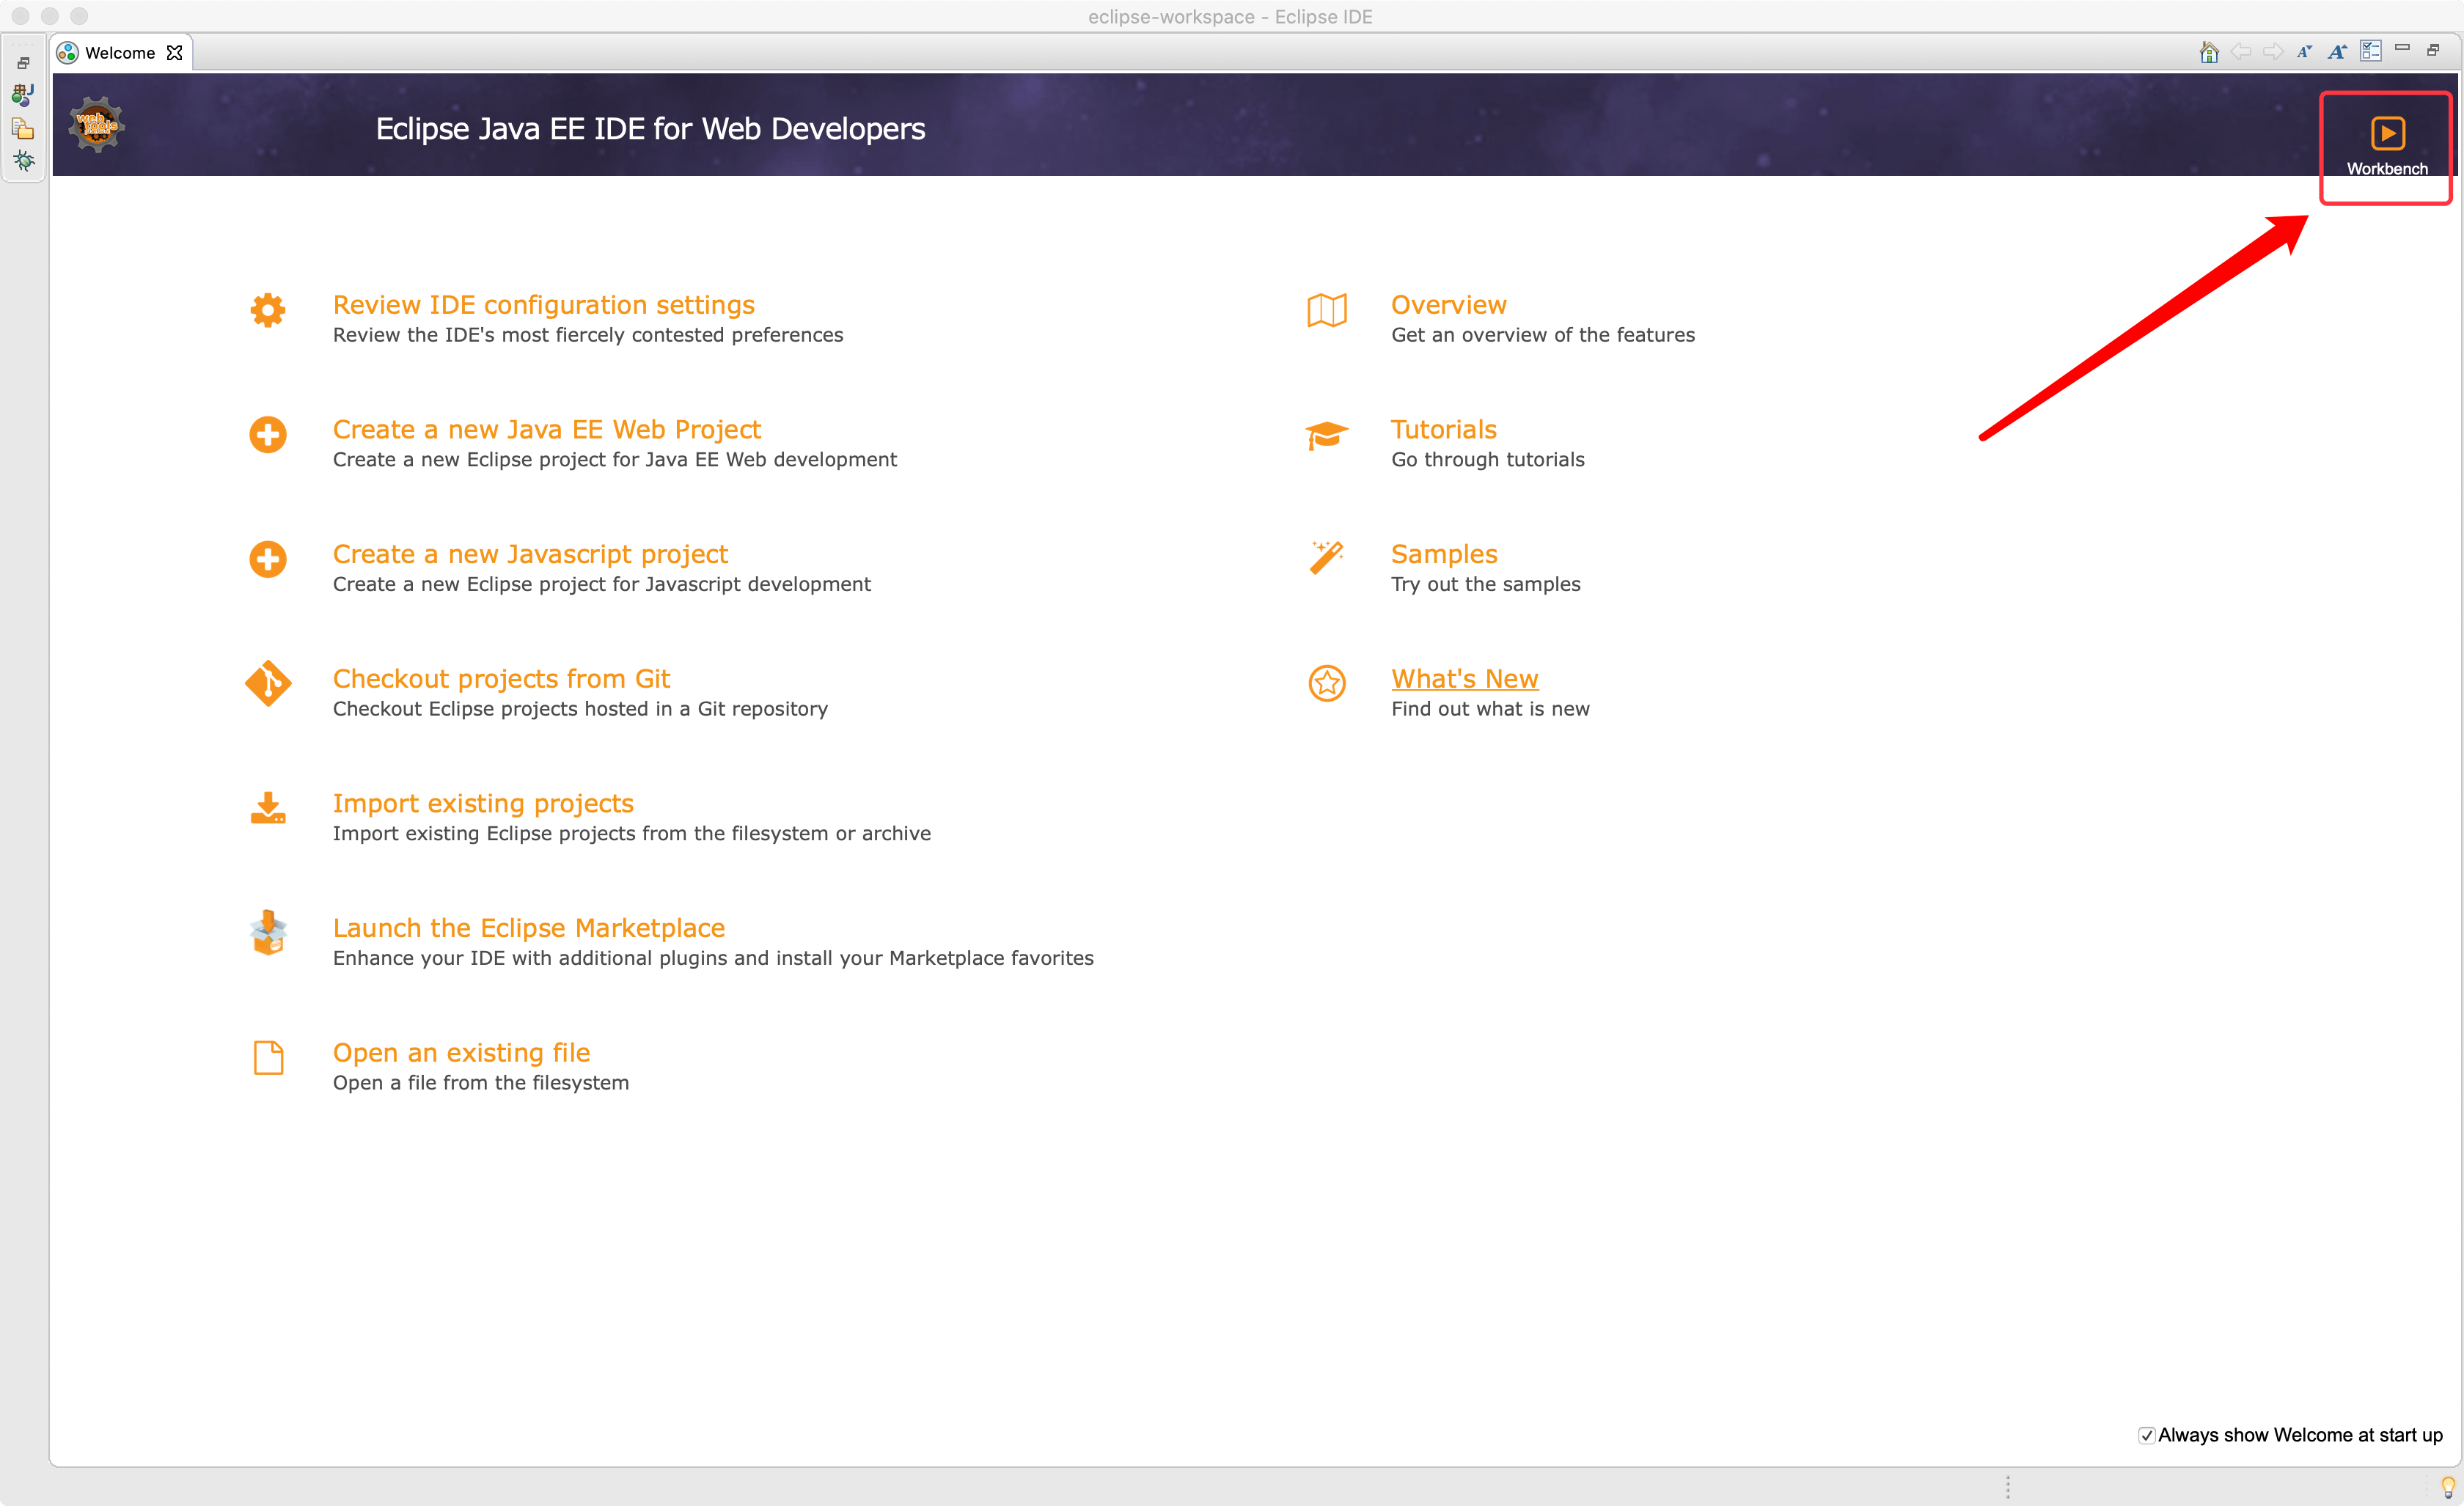Click map icon beside Overview
Viewport: 2464px width, 1506px height.
coord(1327,310)
